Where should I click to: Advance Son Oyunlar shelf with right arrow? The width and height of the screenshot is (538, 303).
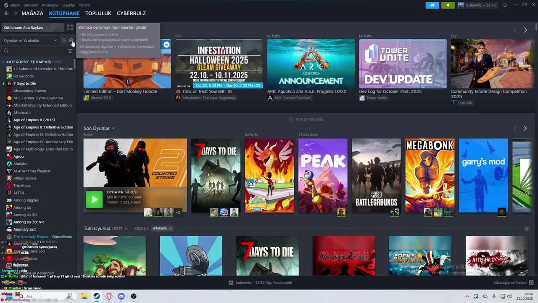525,128
